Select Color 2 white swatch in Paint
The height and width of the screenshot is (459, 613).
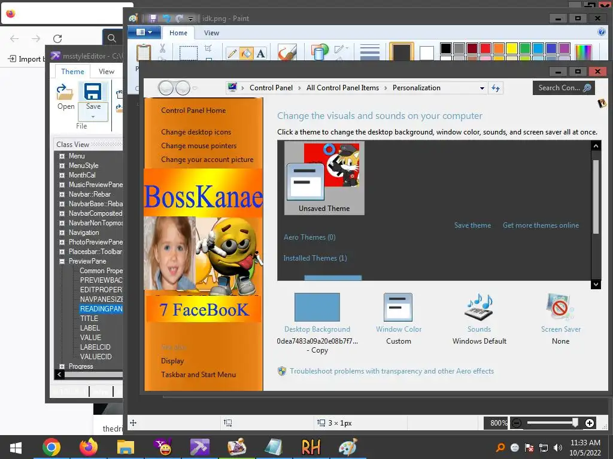426,53
